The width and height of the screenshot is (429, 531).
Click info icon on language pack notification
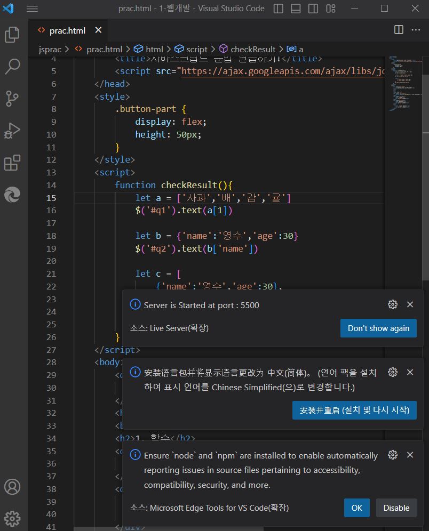[135, 372]
